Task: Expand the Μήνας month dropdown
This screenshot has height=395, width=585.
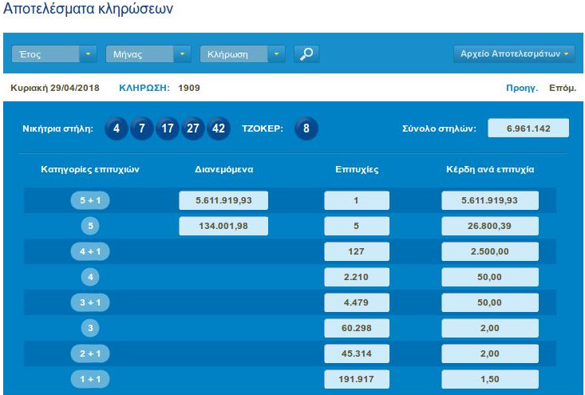Action: [x=148, y=54]
